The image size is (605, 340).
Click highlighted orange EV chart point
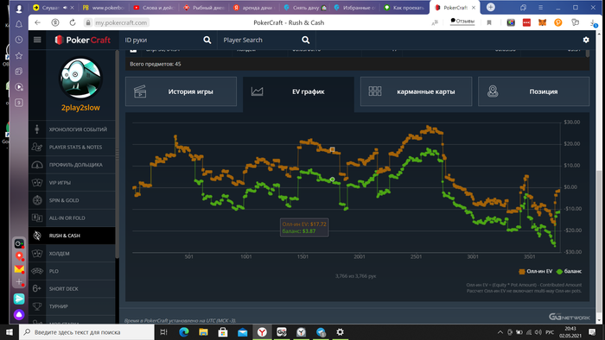(x=332, y=149)
